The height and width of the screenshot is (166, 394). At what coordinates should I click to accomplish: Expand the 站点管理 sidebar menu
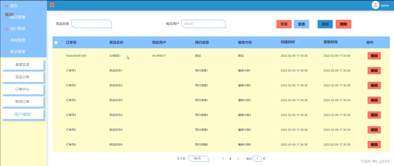click(x=23, y=17)
